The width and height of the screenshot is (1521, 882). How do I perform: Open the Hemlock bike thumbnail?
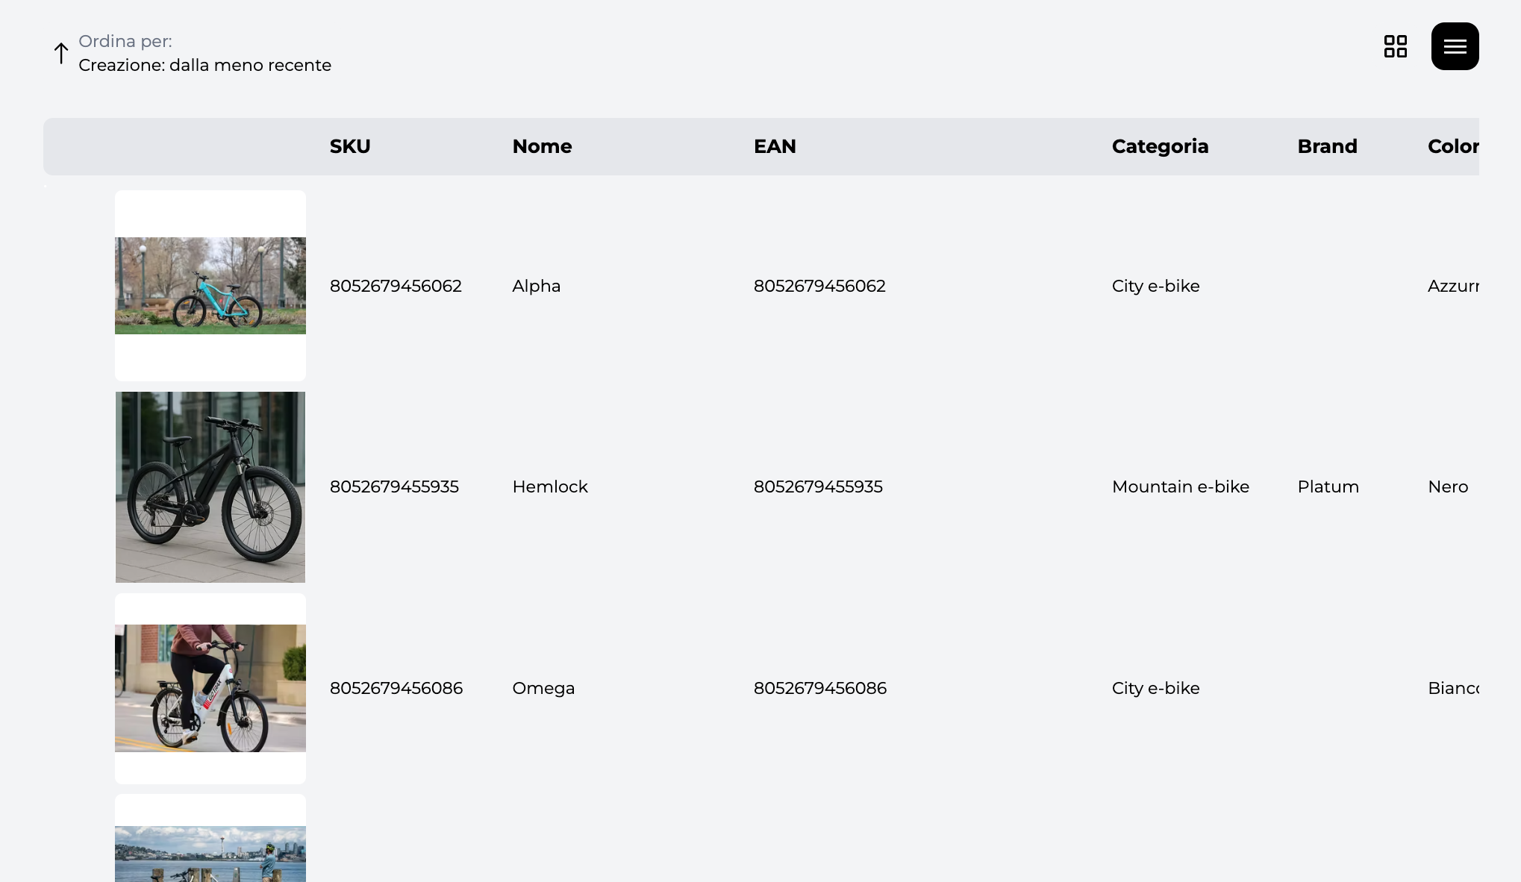click(210, 487)
